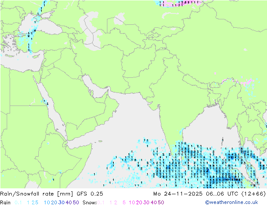Click the "Snow:" legend label
This screenshot has width=267, height=206.
pos(90,203)
